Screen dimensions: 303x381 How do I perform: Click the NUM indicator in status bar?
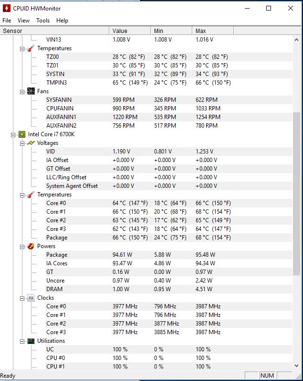tap(267, 376)
